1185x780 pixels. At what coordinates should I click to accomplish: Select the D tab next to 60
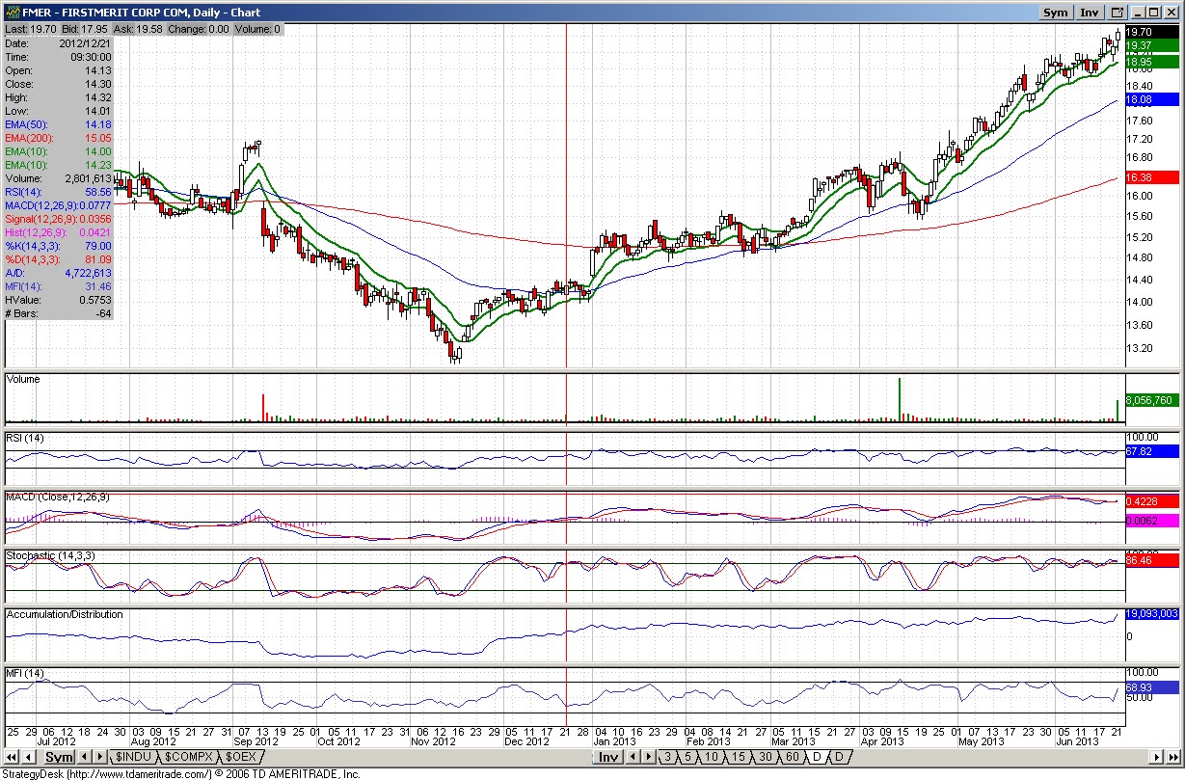coord(817,758)
